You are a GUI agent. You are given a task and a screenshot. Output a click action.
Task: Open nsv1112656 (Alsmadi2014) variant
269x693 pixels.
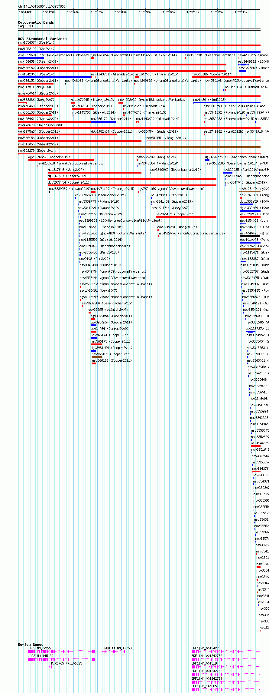click(155, 55)
